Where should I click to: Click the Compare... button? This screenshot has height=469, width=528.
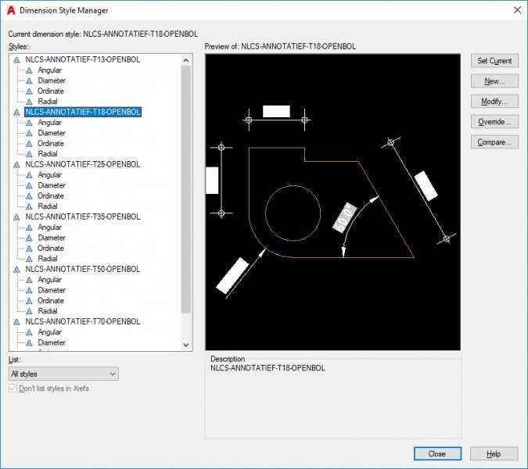tap(494, 142)
